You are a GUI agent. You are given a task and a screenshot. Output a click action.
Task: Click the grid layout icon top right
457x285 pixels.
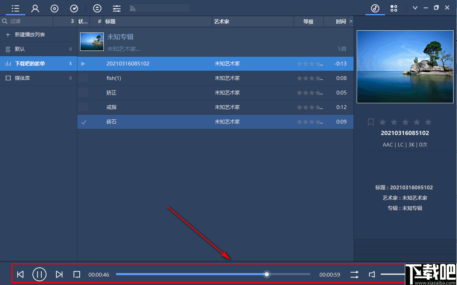click(x=393, y=8)
